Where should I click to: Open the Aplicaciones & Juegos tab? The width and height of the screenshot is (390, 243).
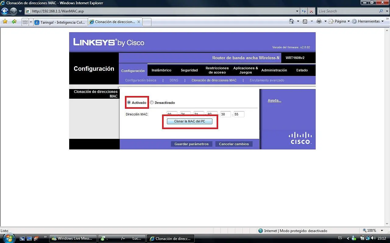coord(246,70)
